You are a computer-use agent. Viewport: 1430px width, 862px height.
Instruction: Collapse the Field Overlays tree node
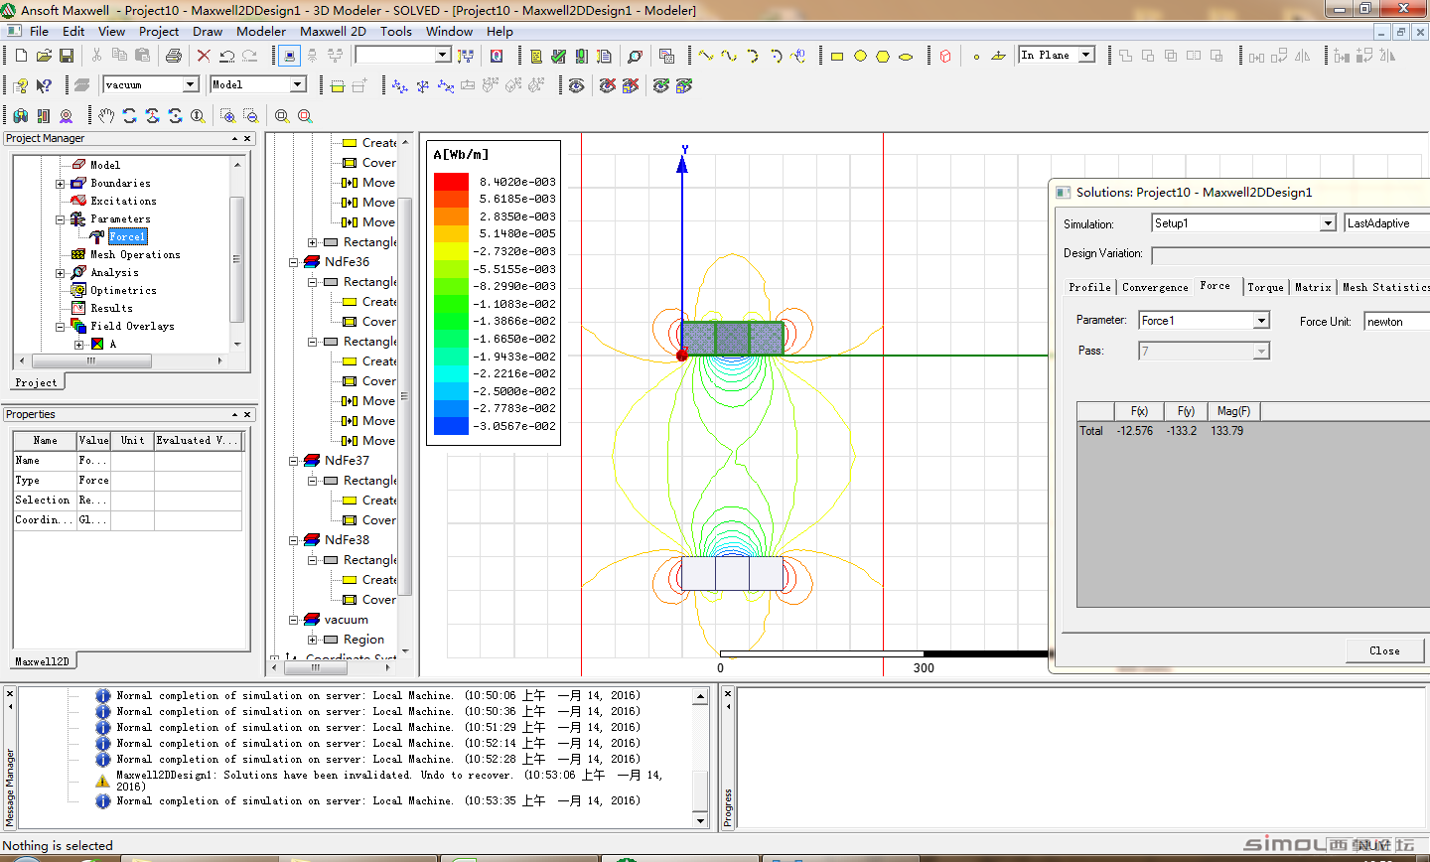point(61,327)
